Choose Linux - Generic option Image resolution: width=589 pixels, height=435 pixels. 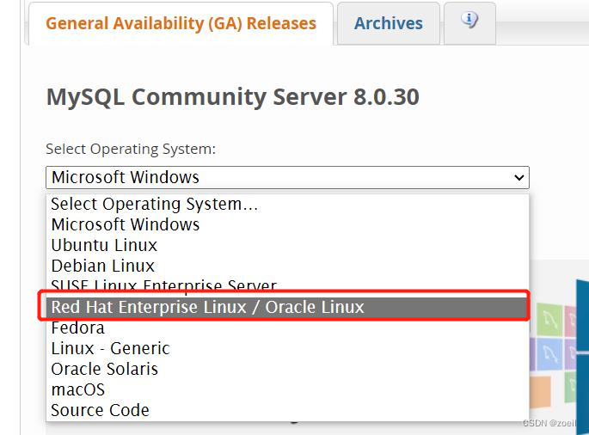point(287,348)
